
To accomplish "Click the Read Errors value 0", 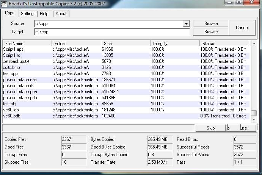I will tap(245, 139).
